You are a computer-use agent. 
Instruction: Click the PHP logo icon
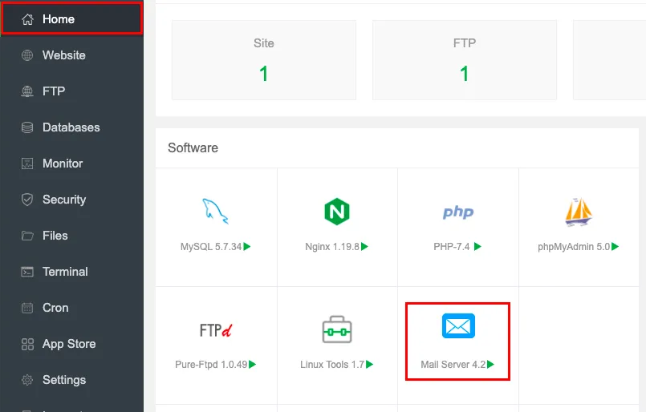tap(458, 212)
